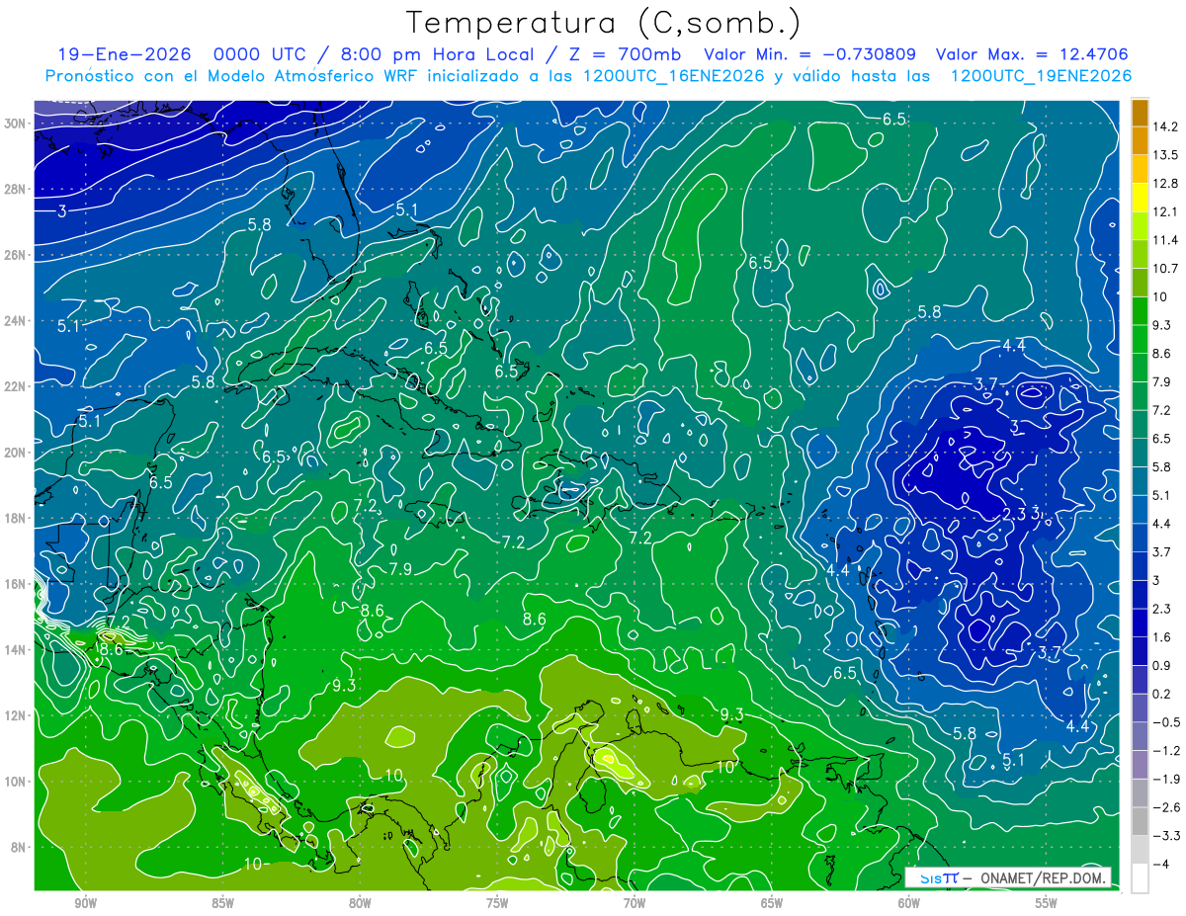The width and height of the screenshot is (1186, 916).
Task: Click the 2.3 contour label on map
Action: point(1014,514)
